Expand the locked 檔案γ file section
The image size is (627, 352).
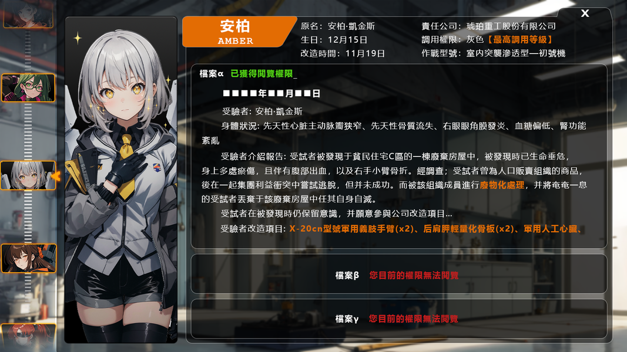(x=398, y=319)
